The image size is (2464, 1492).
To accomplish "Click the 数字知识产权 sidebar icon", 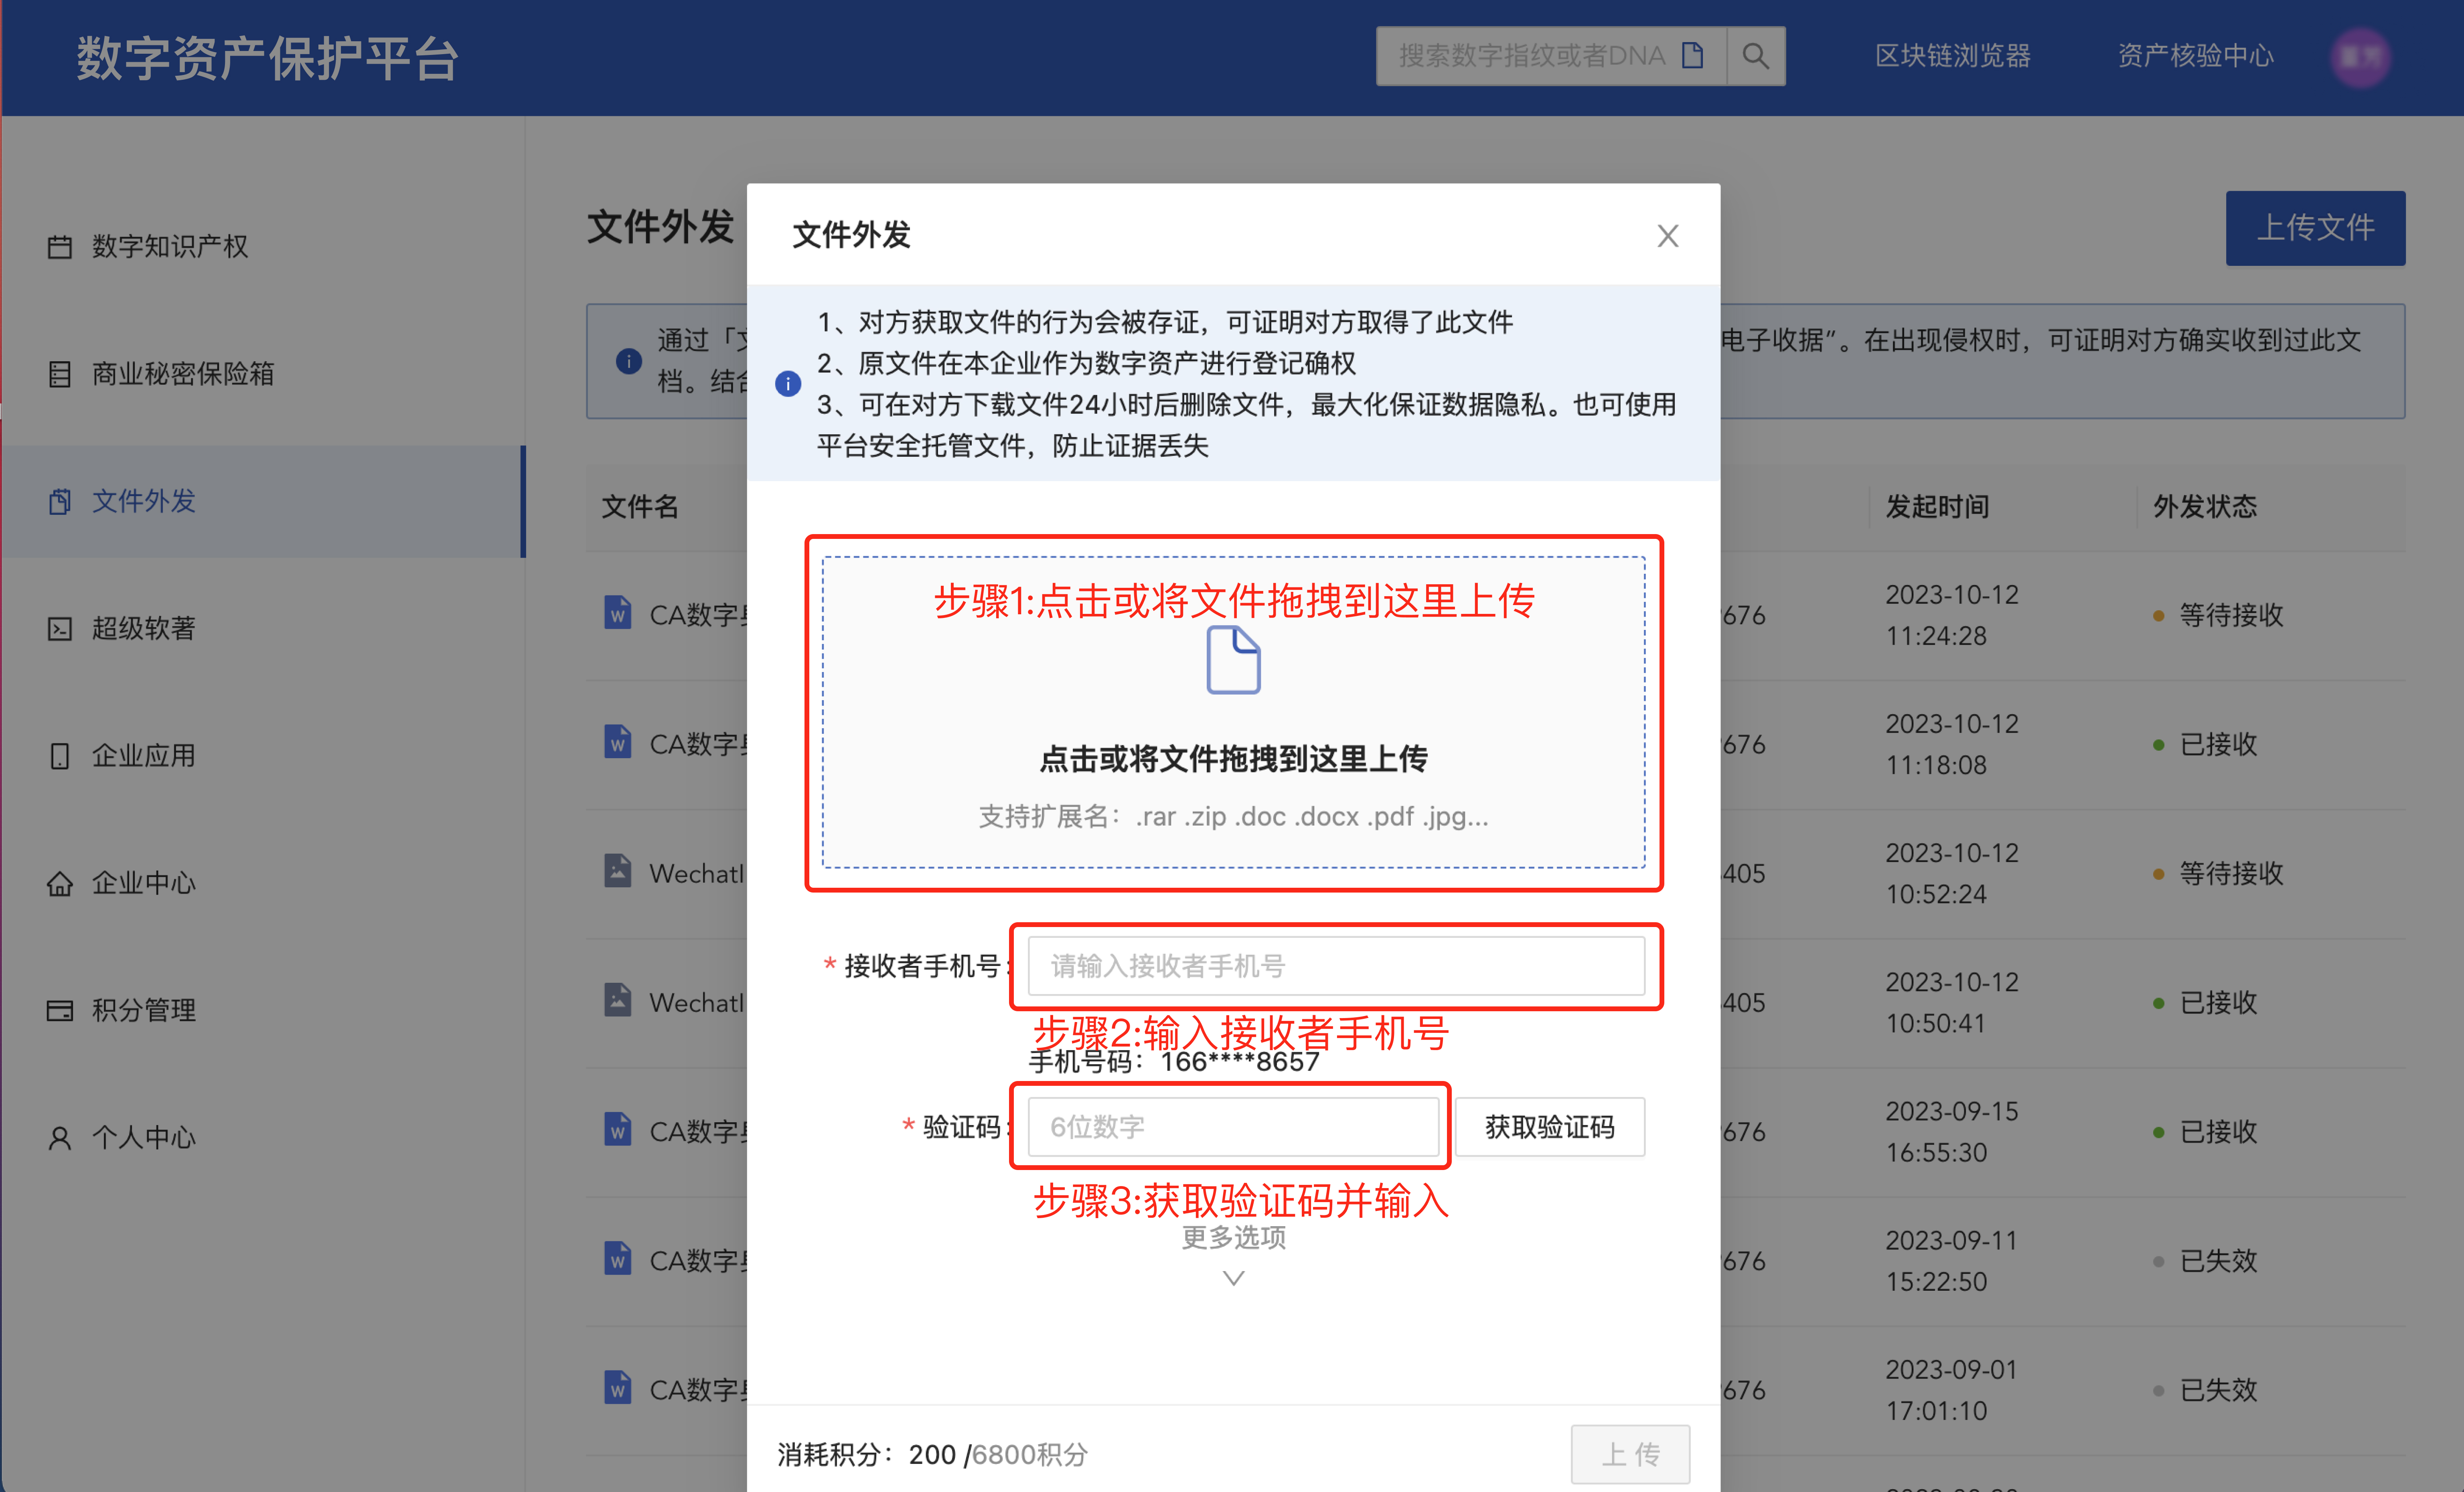I will tap(60, 246).
